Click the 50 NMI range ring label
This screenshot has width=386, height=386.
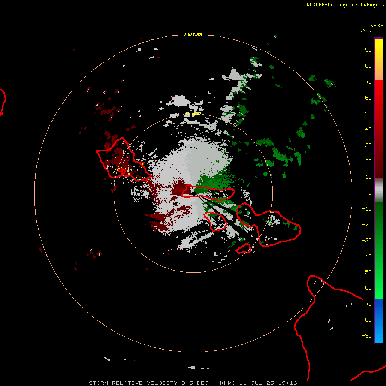click(193, 114)
